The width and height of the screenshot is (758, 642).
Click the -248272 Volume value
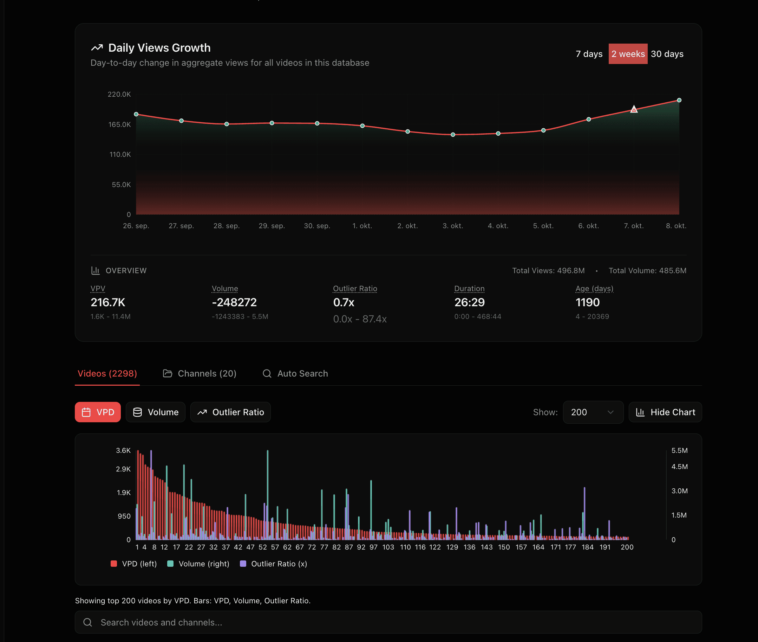coord(234,302)
